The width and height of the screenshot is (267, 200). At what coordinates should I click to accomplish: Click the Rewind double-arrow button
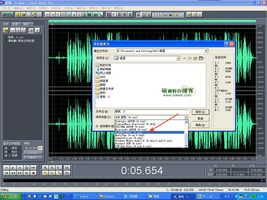coord(13,173)
